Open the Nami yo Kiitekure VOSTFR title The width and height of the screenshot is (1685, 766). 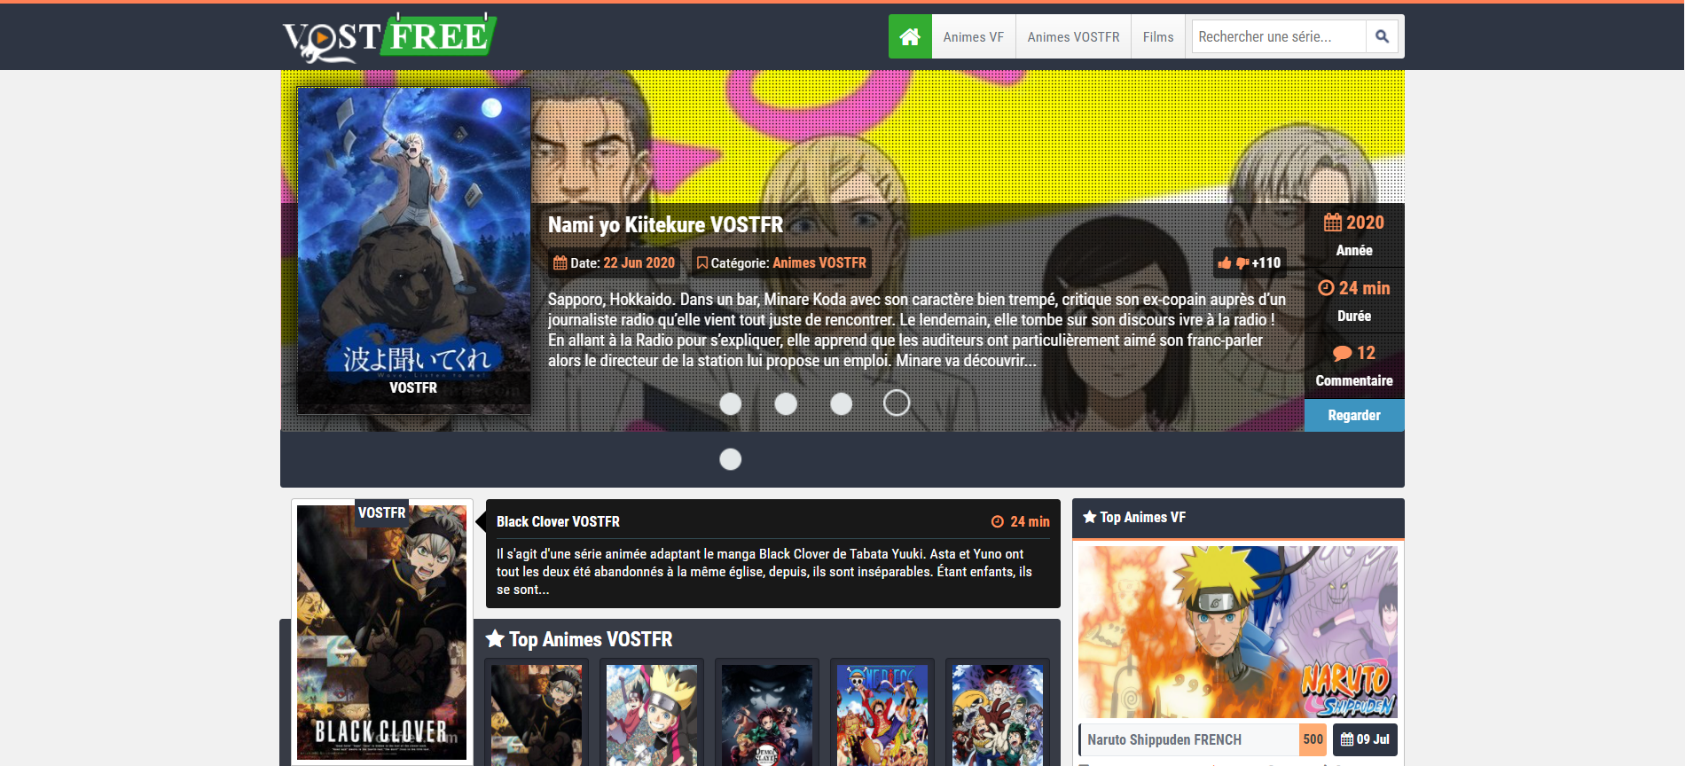[x=665, y=225]
